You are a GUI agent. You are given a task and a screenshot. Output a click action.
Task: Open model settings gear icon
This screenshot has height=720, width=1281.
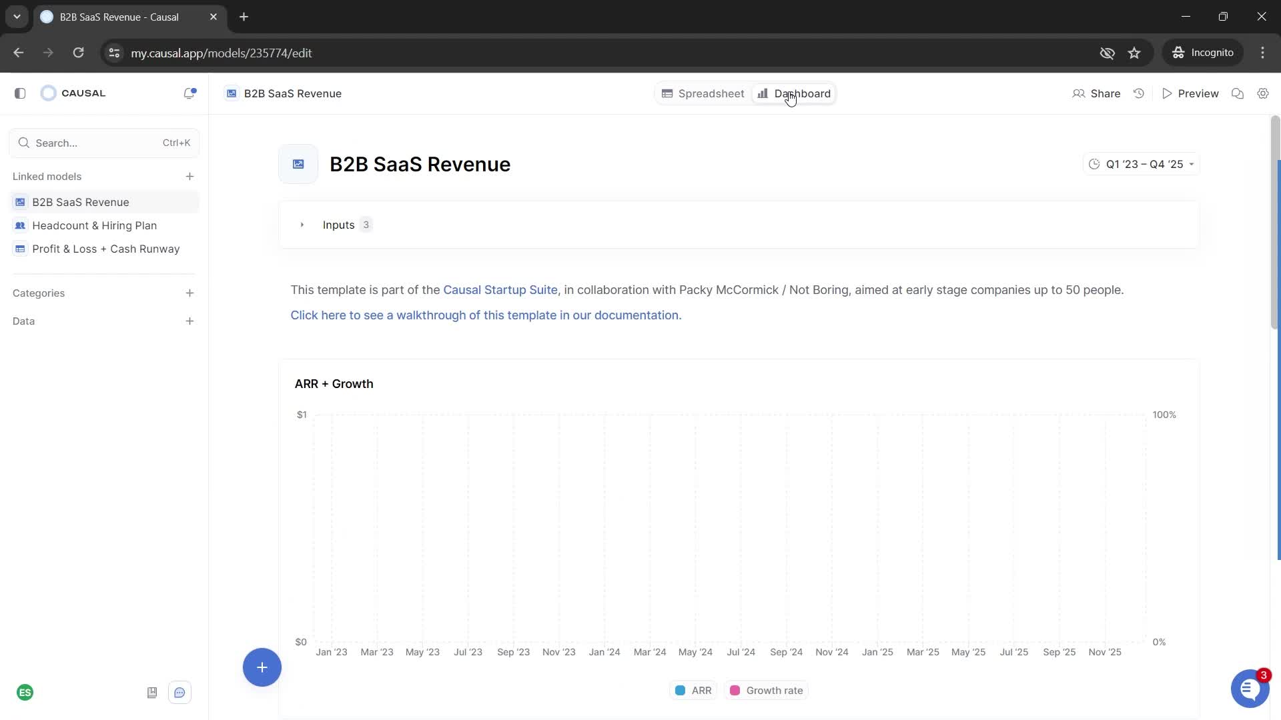tap(1263, 93)
